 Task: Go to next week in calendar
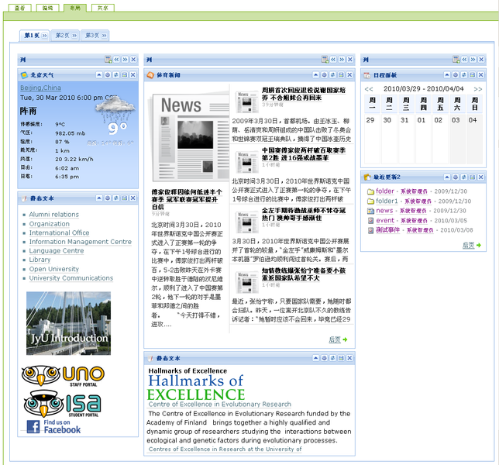point(478,88)
